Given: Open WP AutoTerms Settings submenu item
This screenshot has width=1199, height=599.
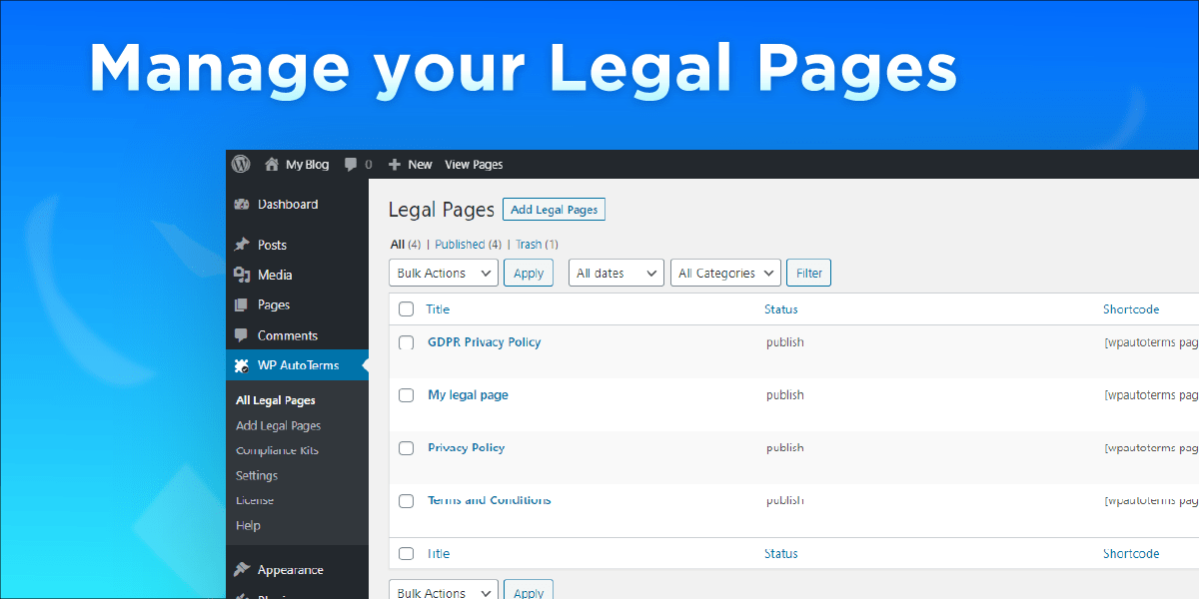Looking at the screenshot, I should 257,475.
